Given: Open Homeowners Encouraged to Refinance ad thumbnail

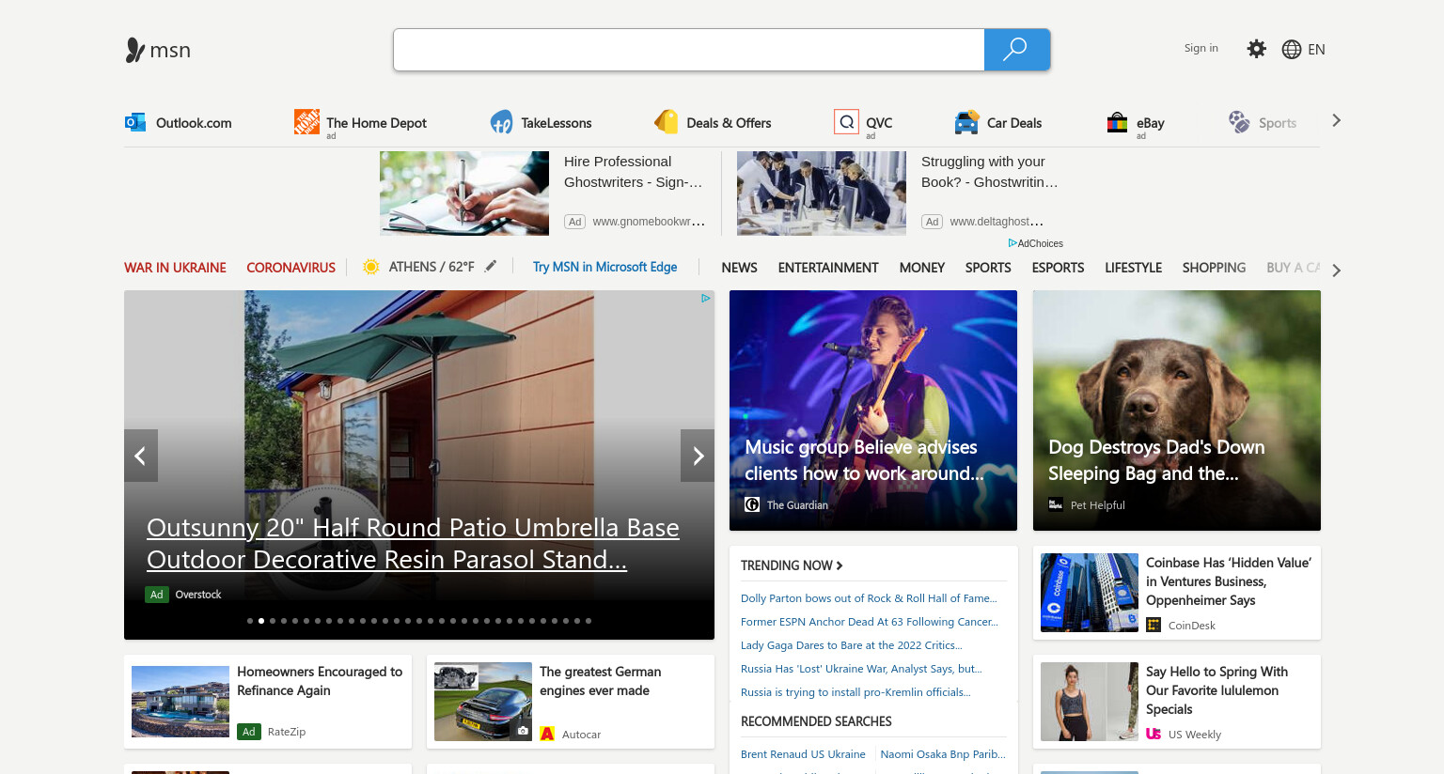Looking at the screenshot, I should click(180, 702).
